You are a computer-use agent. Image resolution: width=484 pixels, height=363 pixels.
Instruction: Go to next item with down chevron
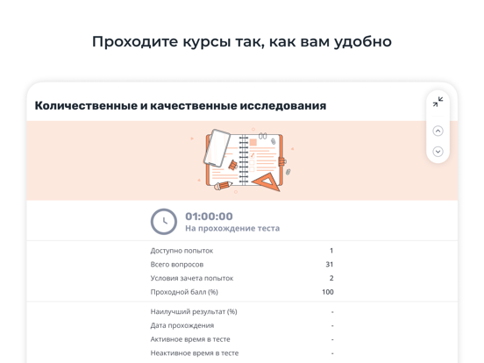438,152
